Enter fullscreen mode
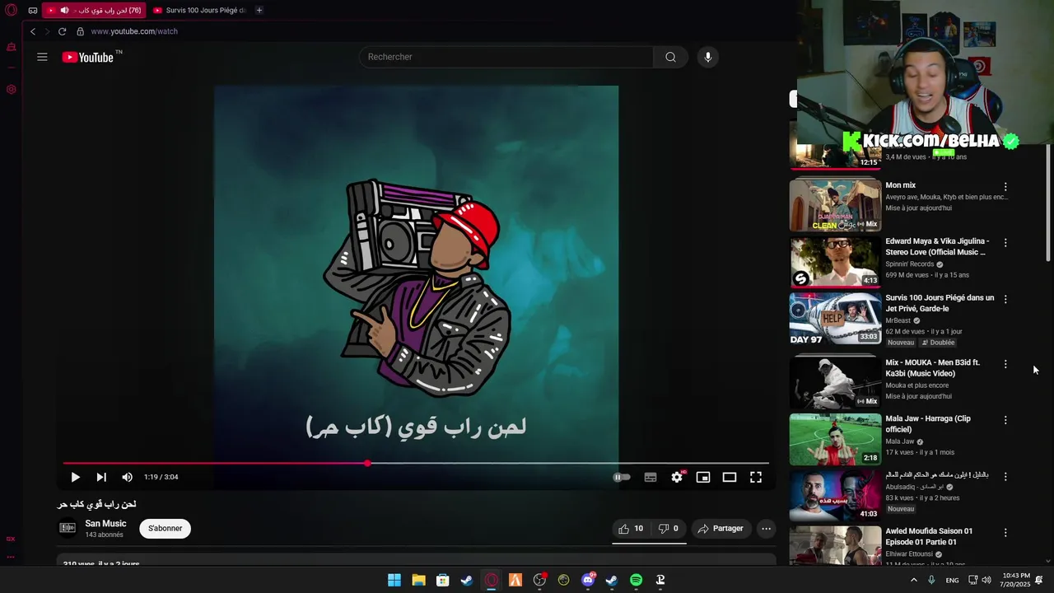Screen dimensions: 1054x593 756,477
